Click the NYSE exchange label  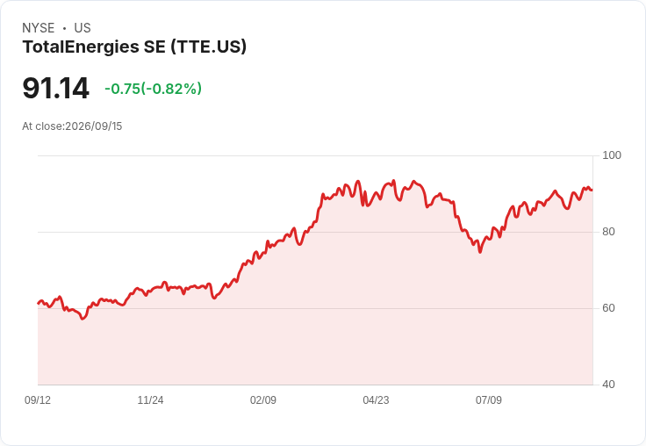39,28
